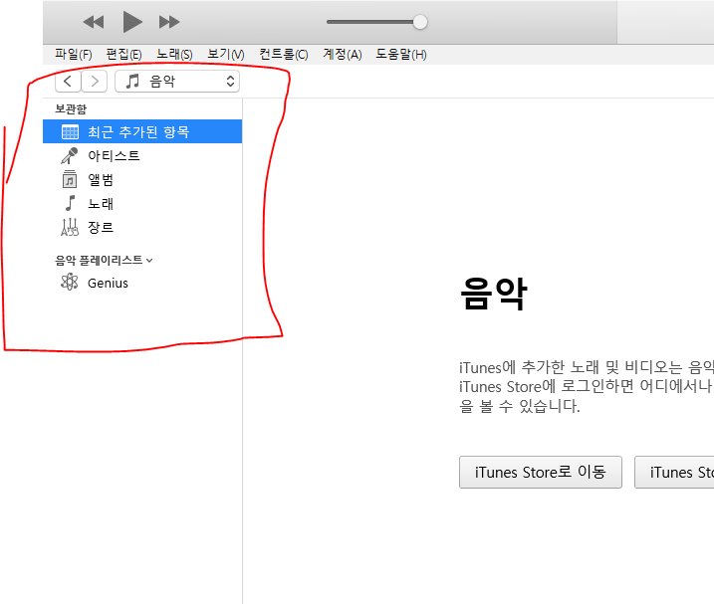Go back with the left arrow button
This screenshot has height=604, width=714.
[x=68, y=82]
